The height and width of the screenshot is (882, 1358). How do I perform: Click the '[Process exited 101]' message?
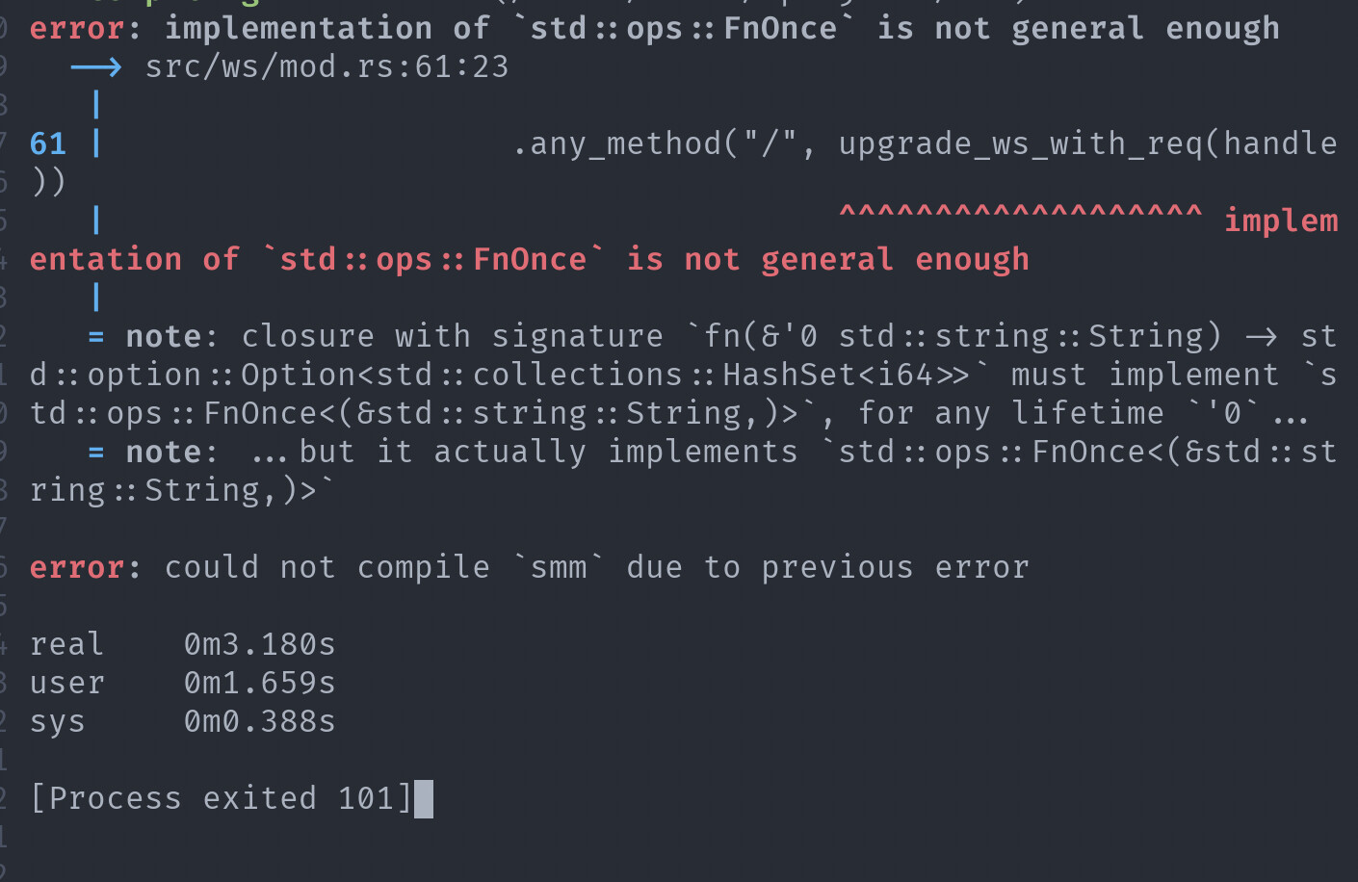pos(221,798)
